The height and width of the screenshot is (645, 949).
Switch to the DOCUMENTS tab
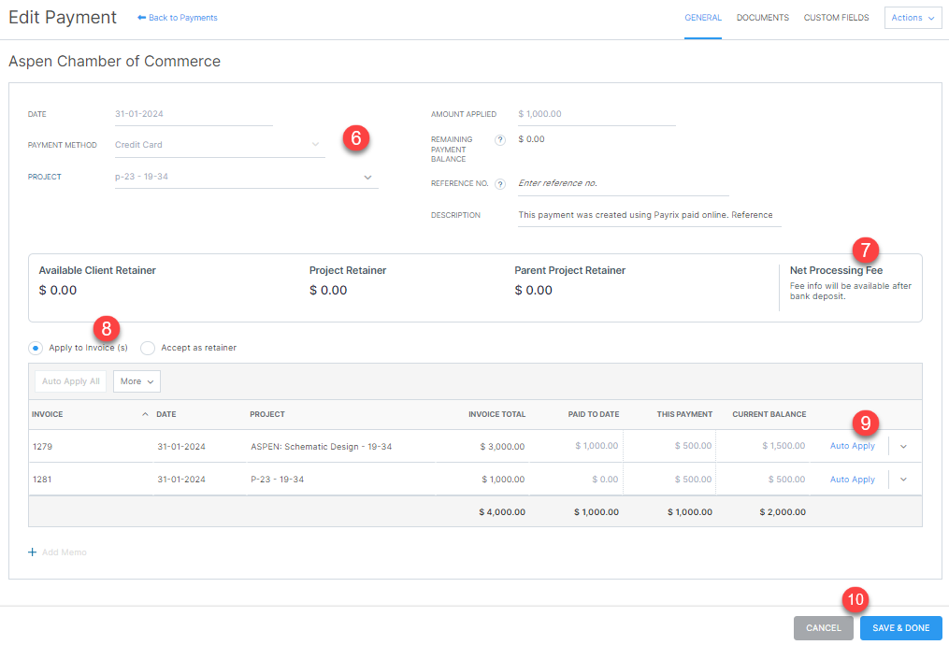tap(762, 17)
